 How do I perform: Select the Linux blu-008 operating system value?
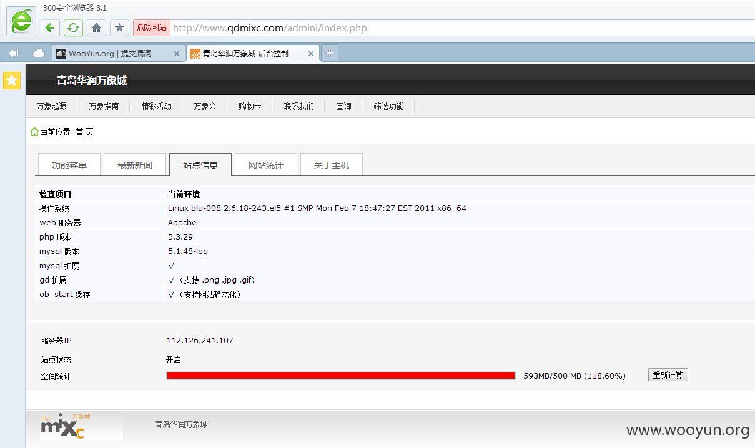point(317,208)
